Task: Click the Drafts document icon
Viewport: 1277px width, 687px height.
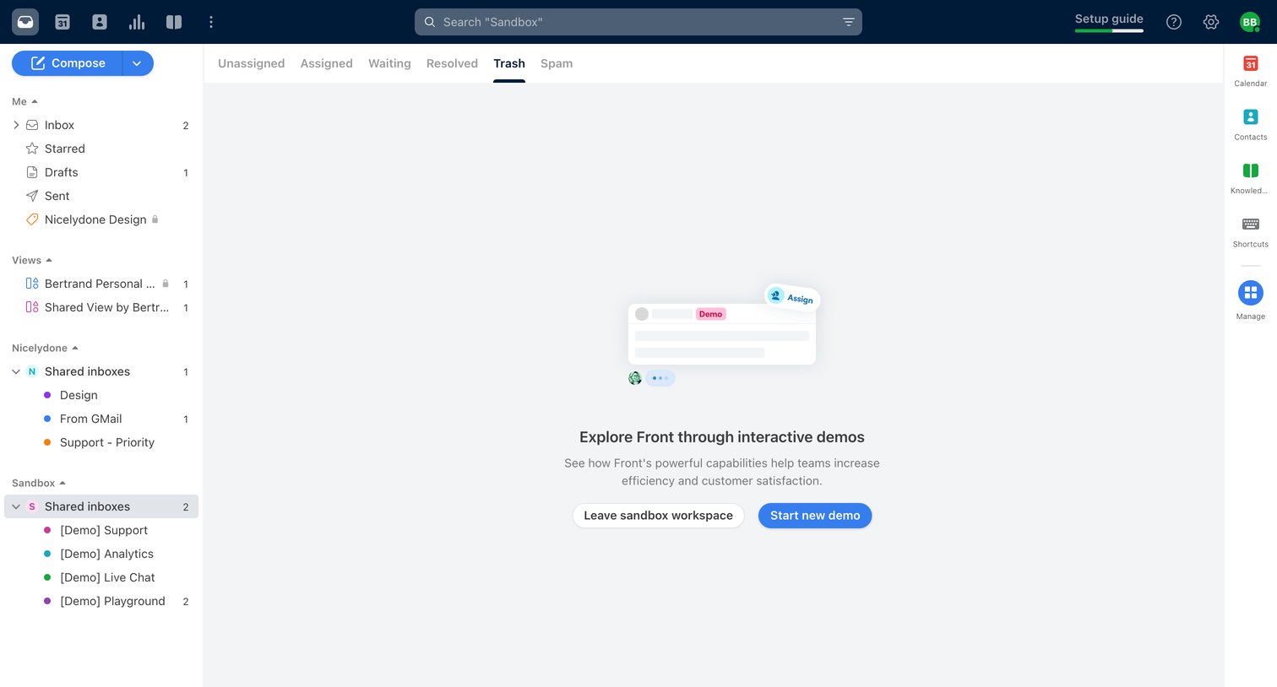Action: [32, 172]
